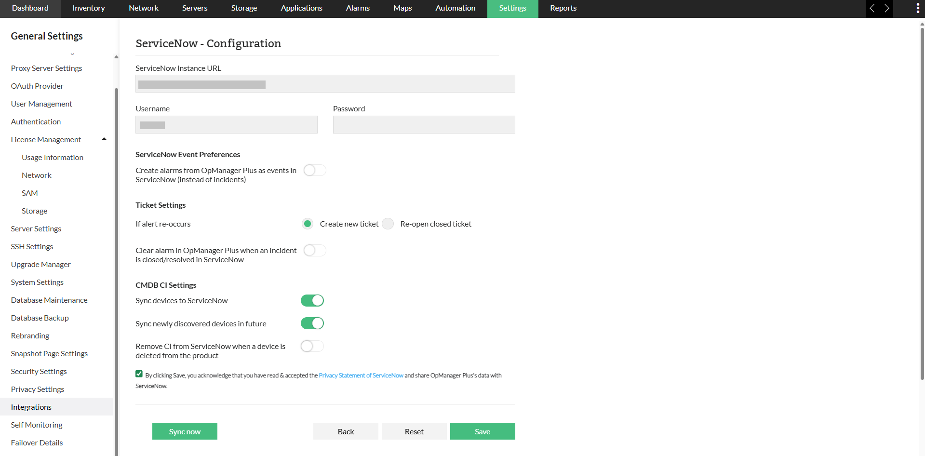Image resolution: width=925 pixels, height=456 pixels.
Task: Go to Server Settings
Action: tap(36, 228)
